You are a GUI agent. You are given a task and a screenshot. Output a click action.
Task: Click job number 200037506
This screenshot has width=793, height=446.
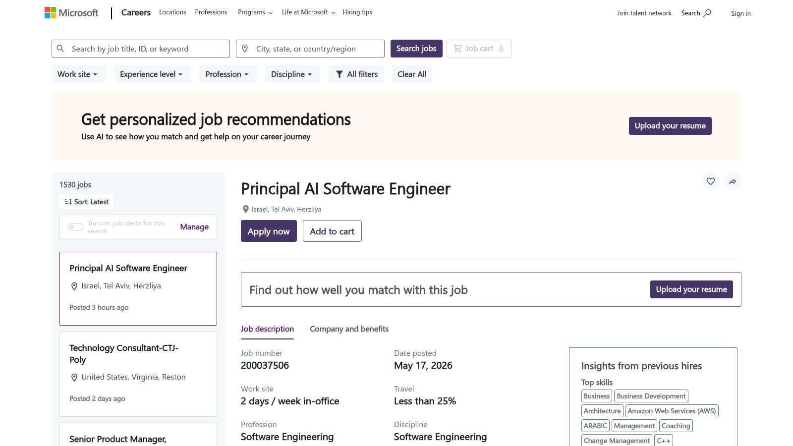point(265,366)
